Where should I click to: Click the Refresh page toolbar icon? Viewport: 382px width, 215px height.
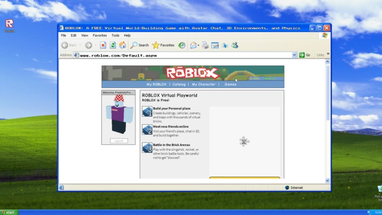pyautogui.click(x=113, y=45)
